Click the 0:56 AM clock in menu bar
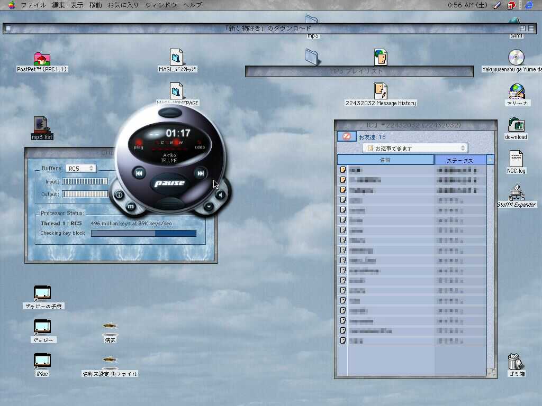This screenshot has height=406, width=542. click(x=467, y=5)
